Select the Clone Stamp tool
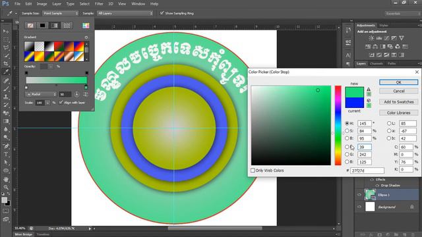 click(6, 97)
